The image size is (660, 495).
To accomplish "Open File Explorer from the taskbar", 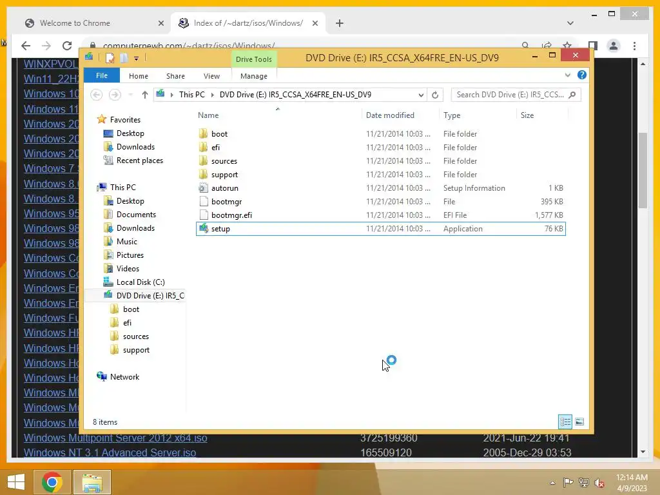I will tap(92, 482).
